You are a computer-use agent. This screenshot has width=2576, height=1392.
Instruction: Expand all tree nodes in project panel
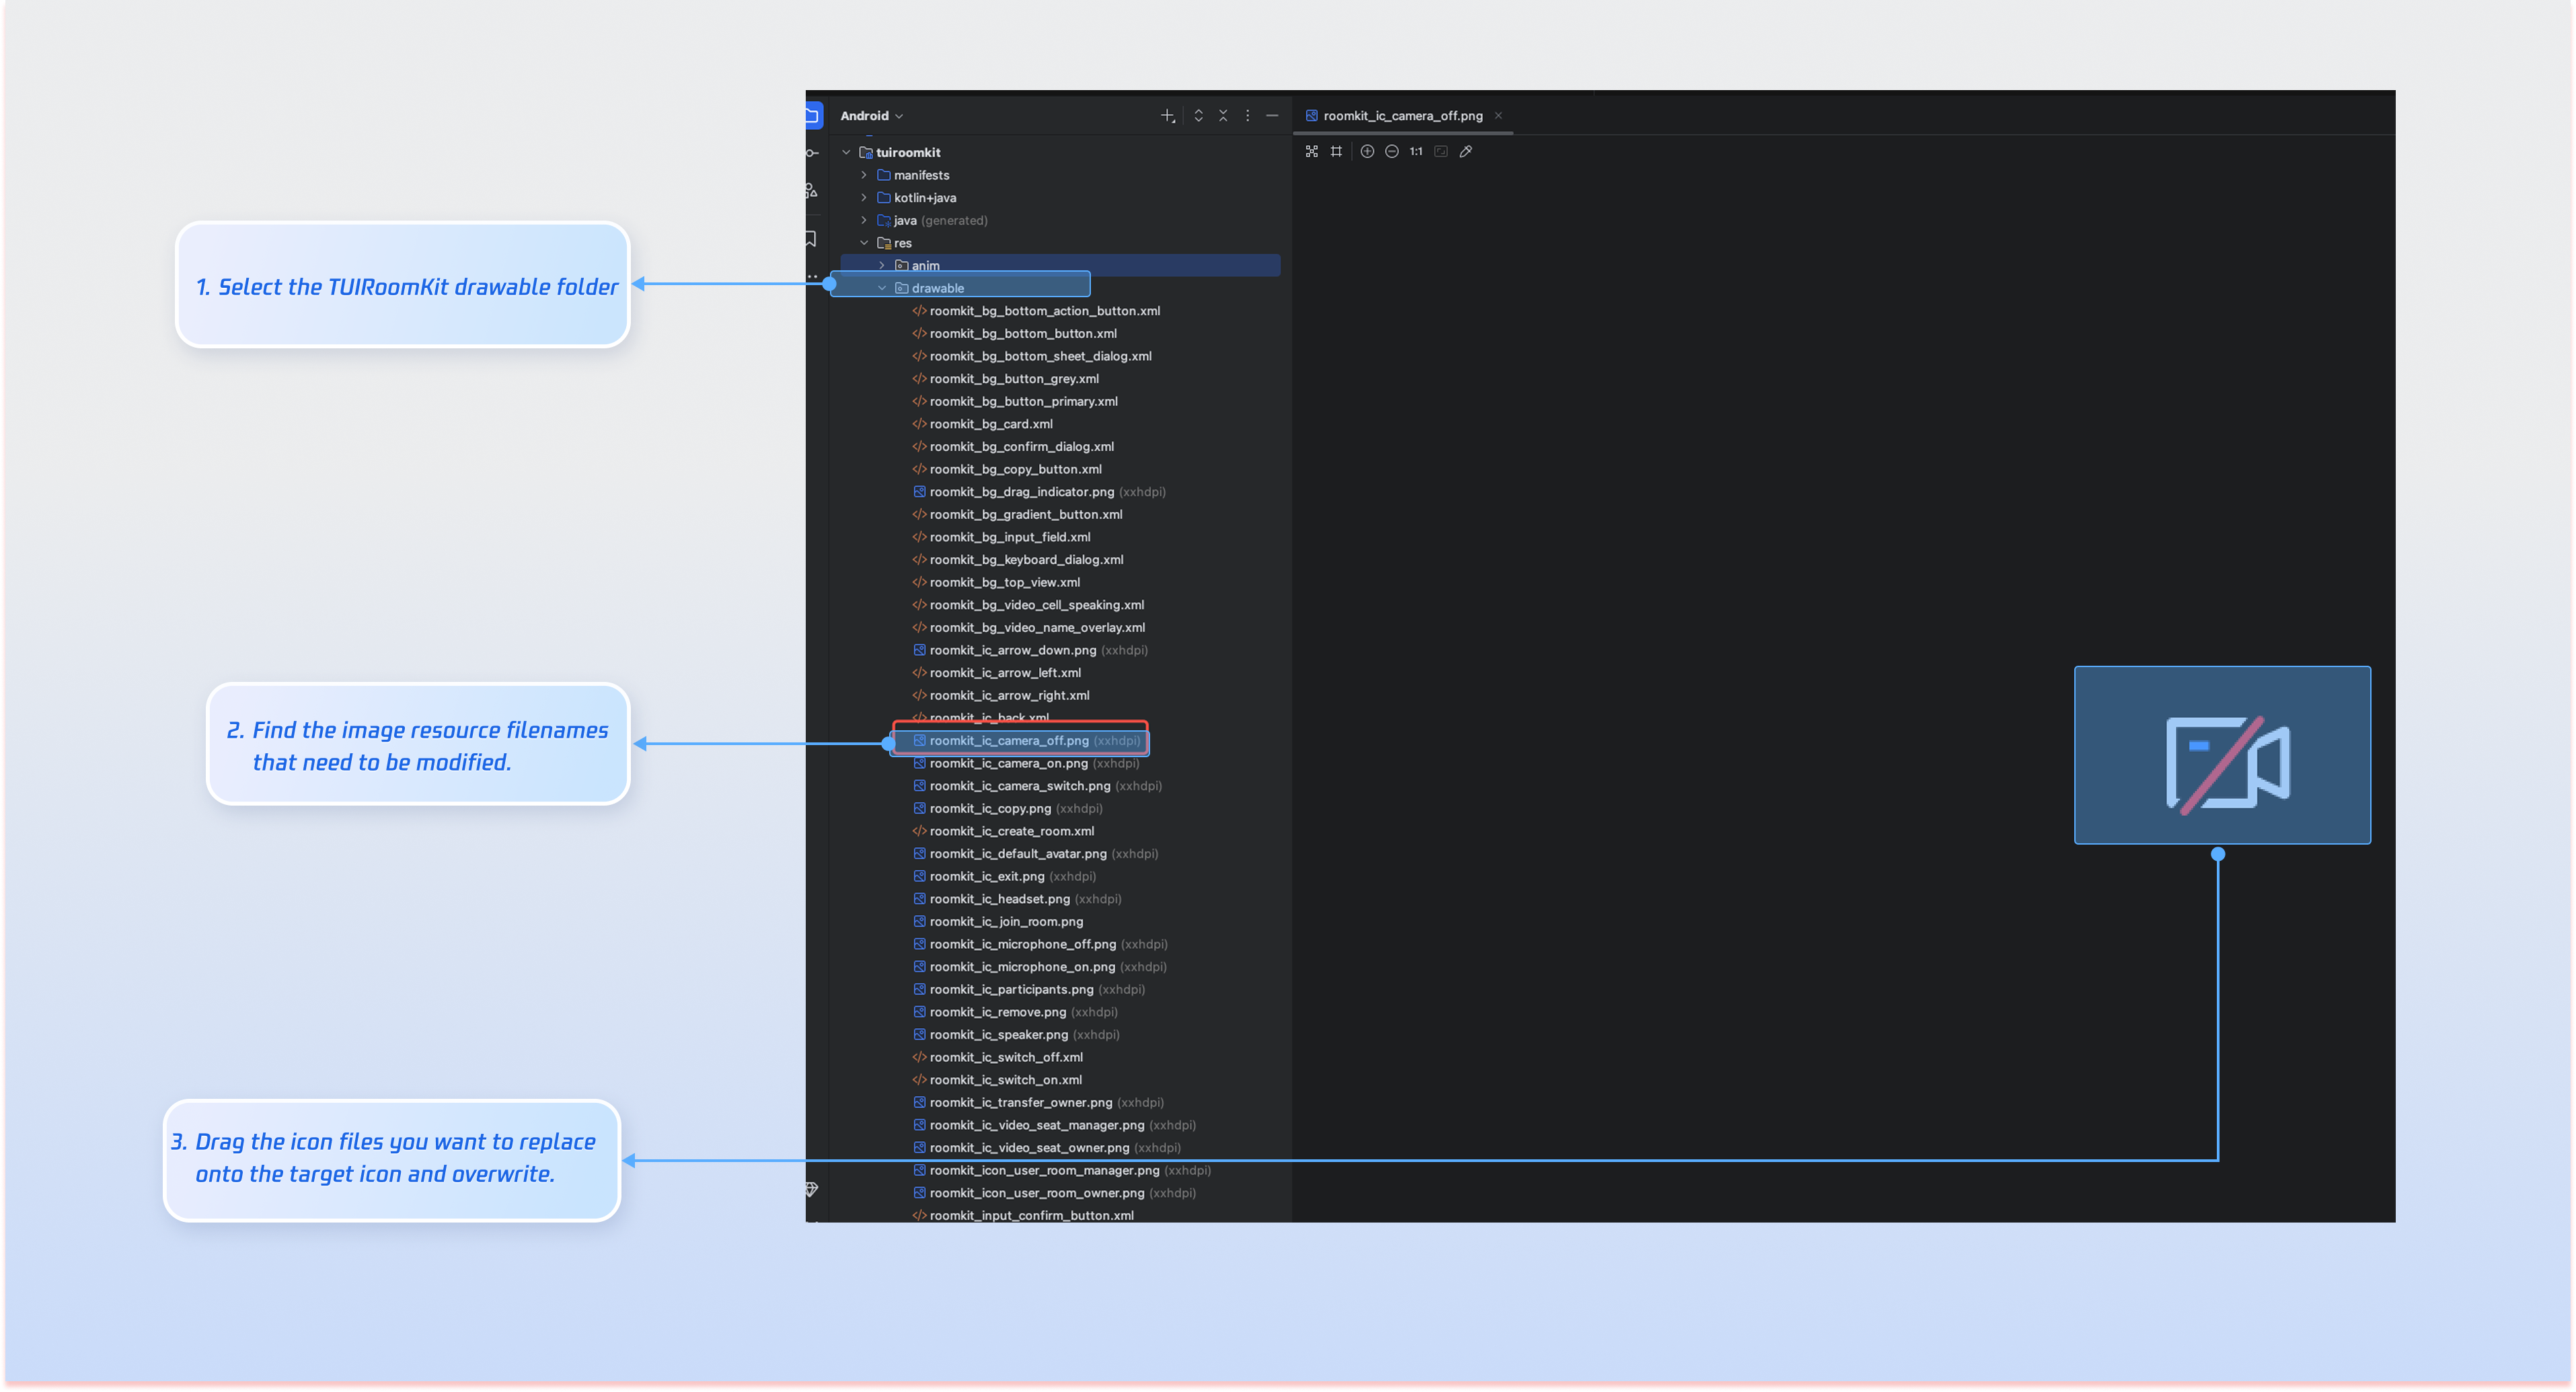[1198, 116]
